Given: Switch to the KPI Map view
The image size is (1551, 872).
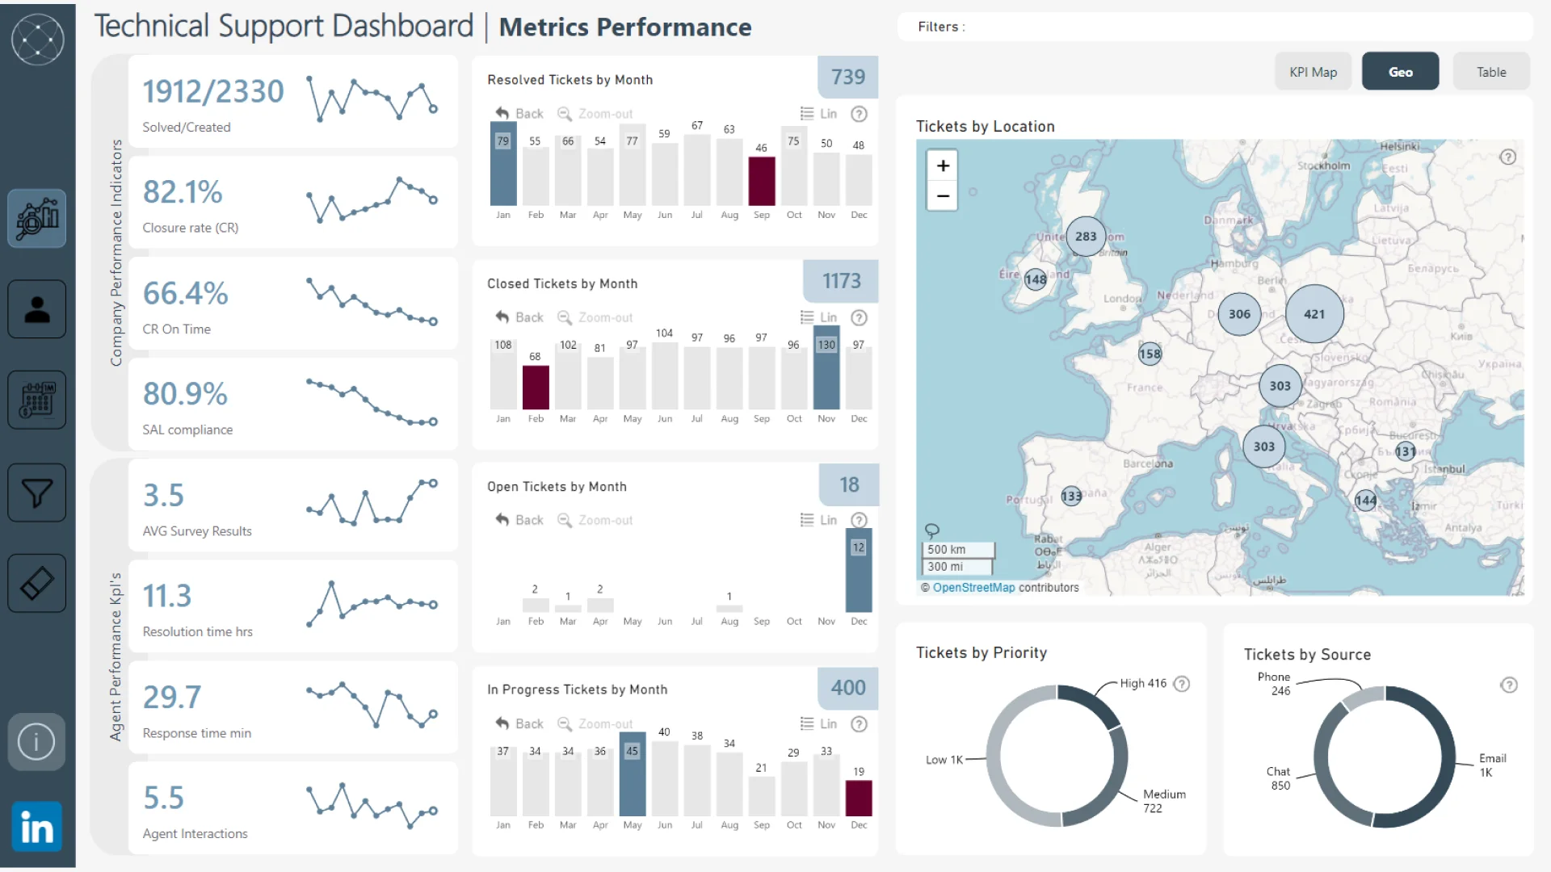Looking at the screenshot, I should click(1313, 72).
